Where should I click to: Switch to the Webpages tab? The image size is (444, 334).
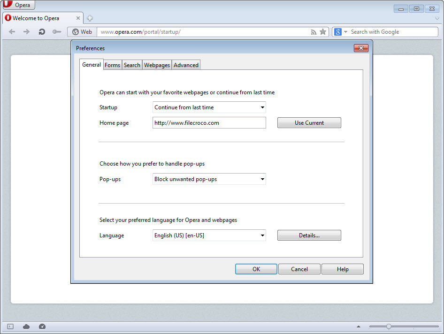pos(157,65)
